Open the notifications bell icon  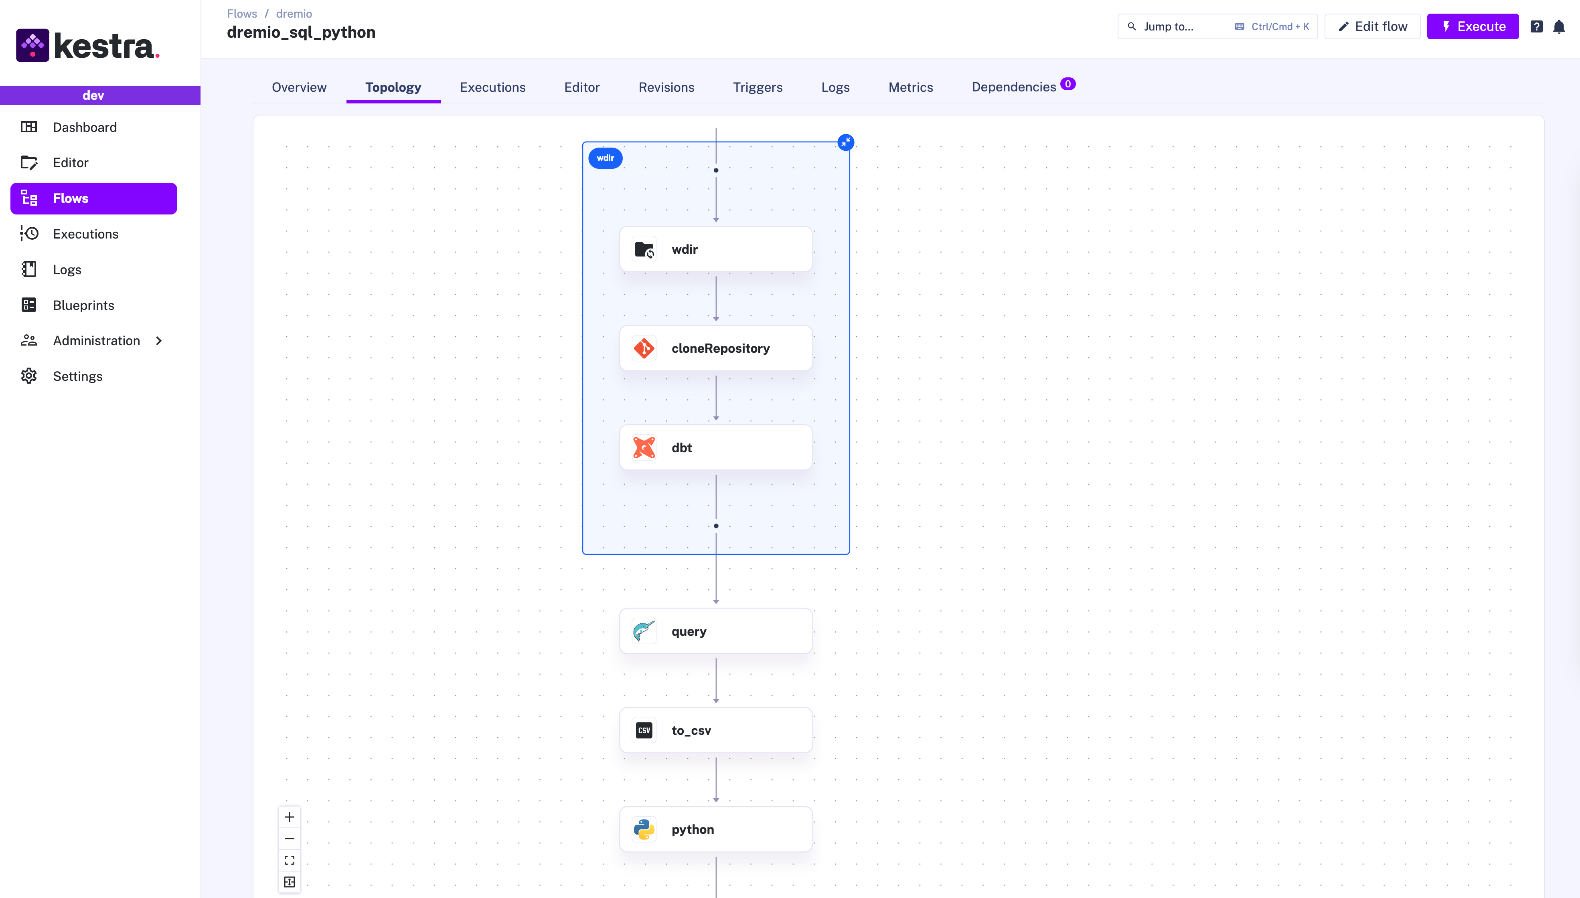(x=1558, y=26)
